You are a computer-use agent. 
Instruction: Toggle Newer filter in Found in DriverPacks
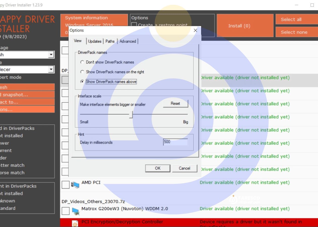[x=5, y=143]
